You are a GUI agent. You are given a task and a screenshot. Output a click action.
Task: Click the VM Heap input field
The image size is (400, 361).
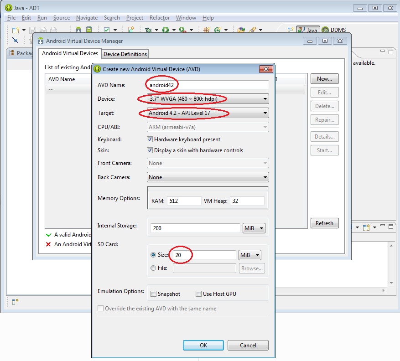point(247,201)
